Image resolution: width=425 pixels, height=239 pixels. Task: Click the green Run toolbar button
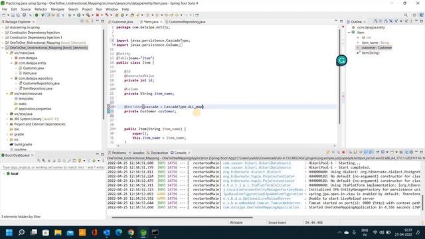(78, 15)
